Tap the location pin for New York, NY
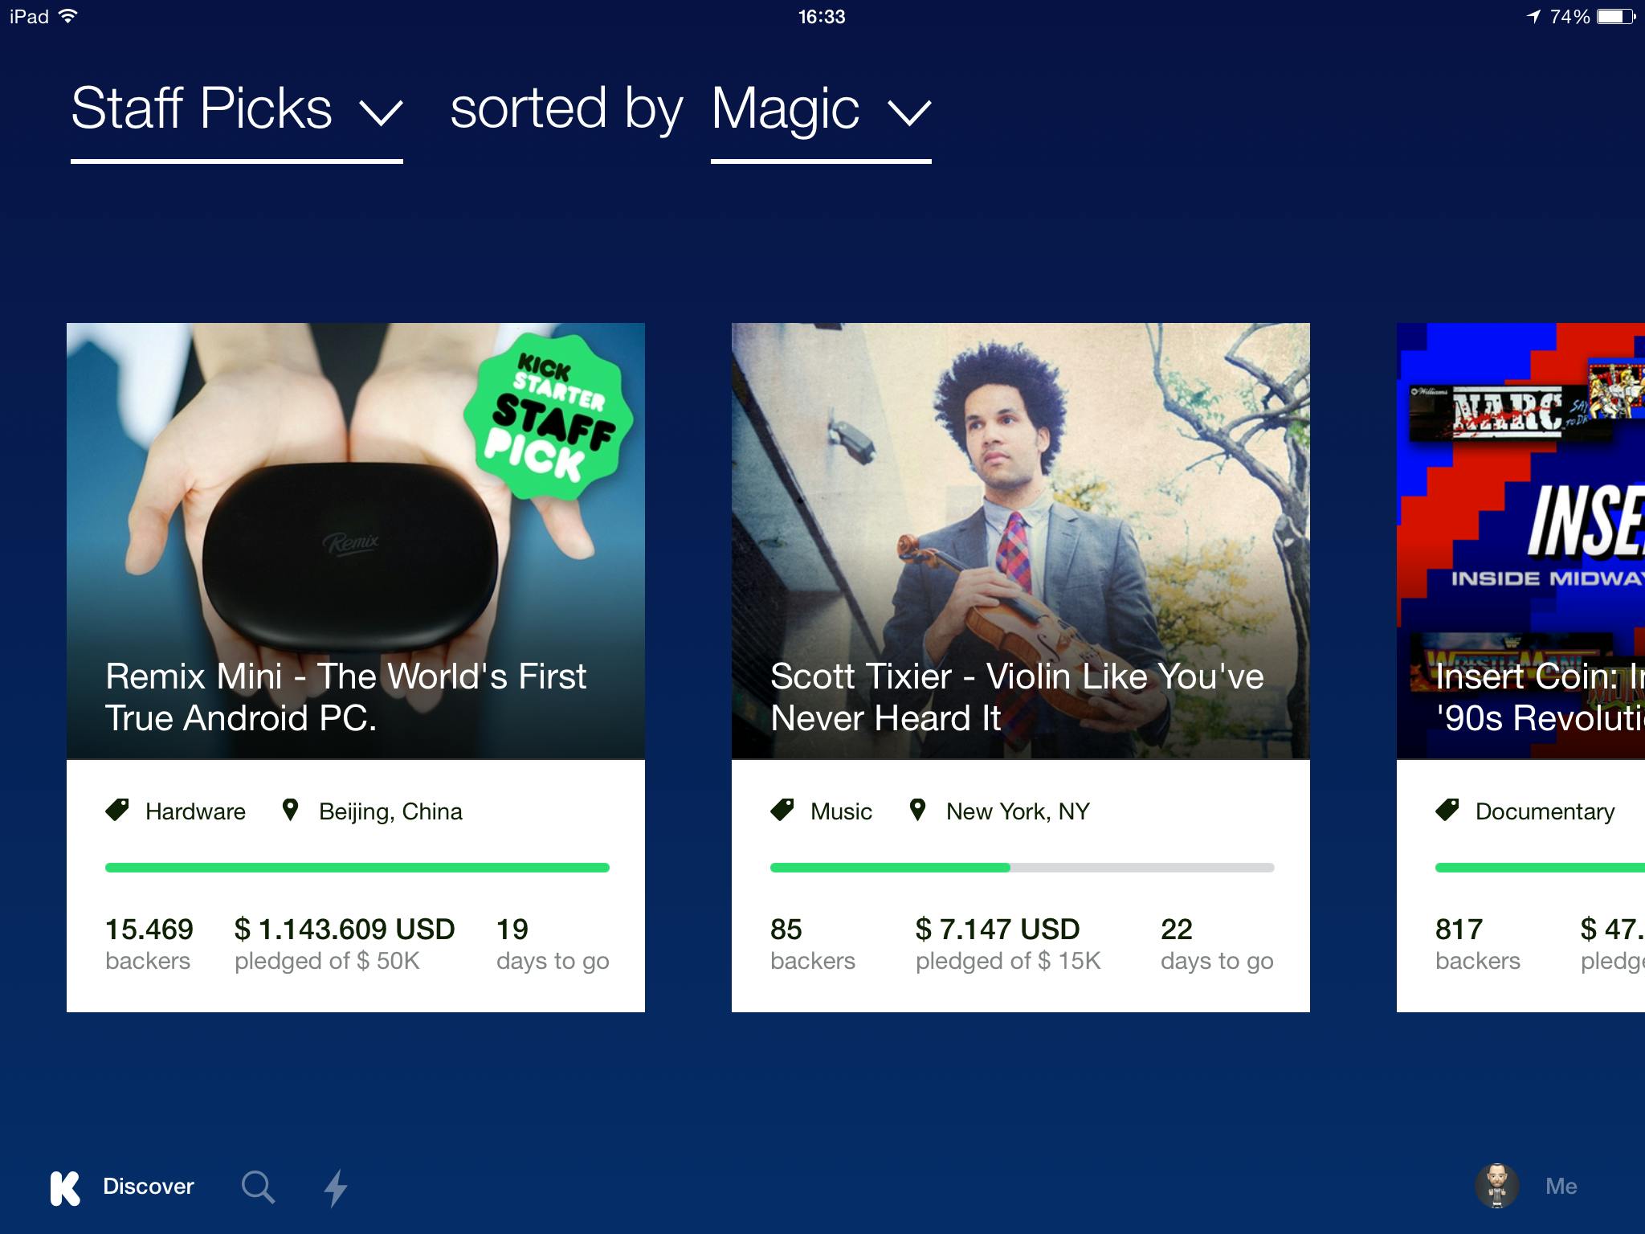The image size is (1645, 1234). click(919, 810)
